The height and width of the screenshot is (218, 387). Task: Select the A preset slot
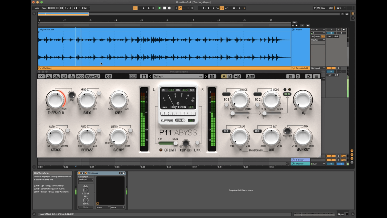click(x=224, y=77)
